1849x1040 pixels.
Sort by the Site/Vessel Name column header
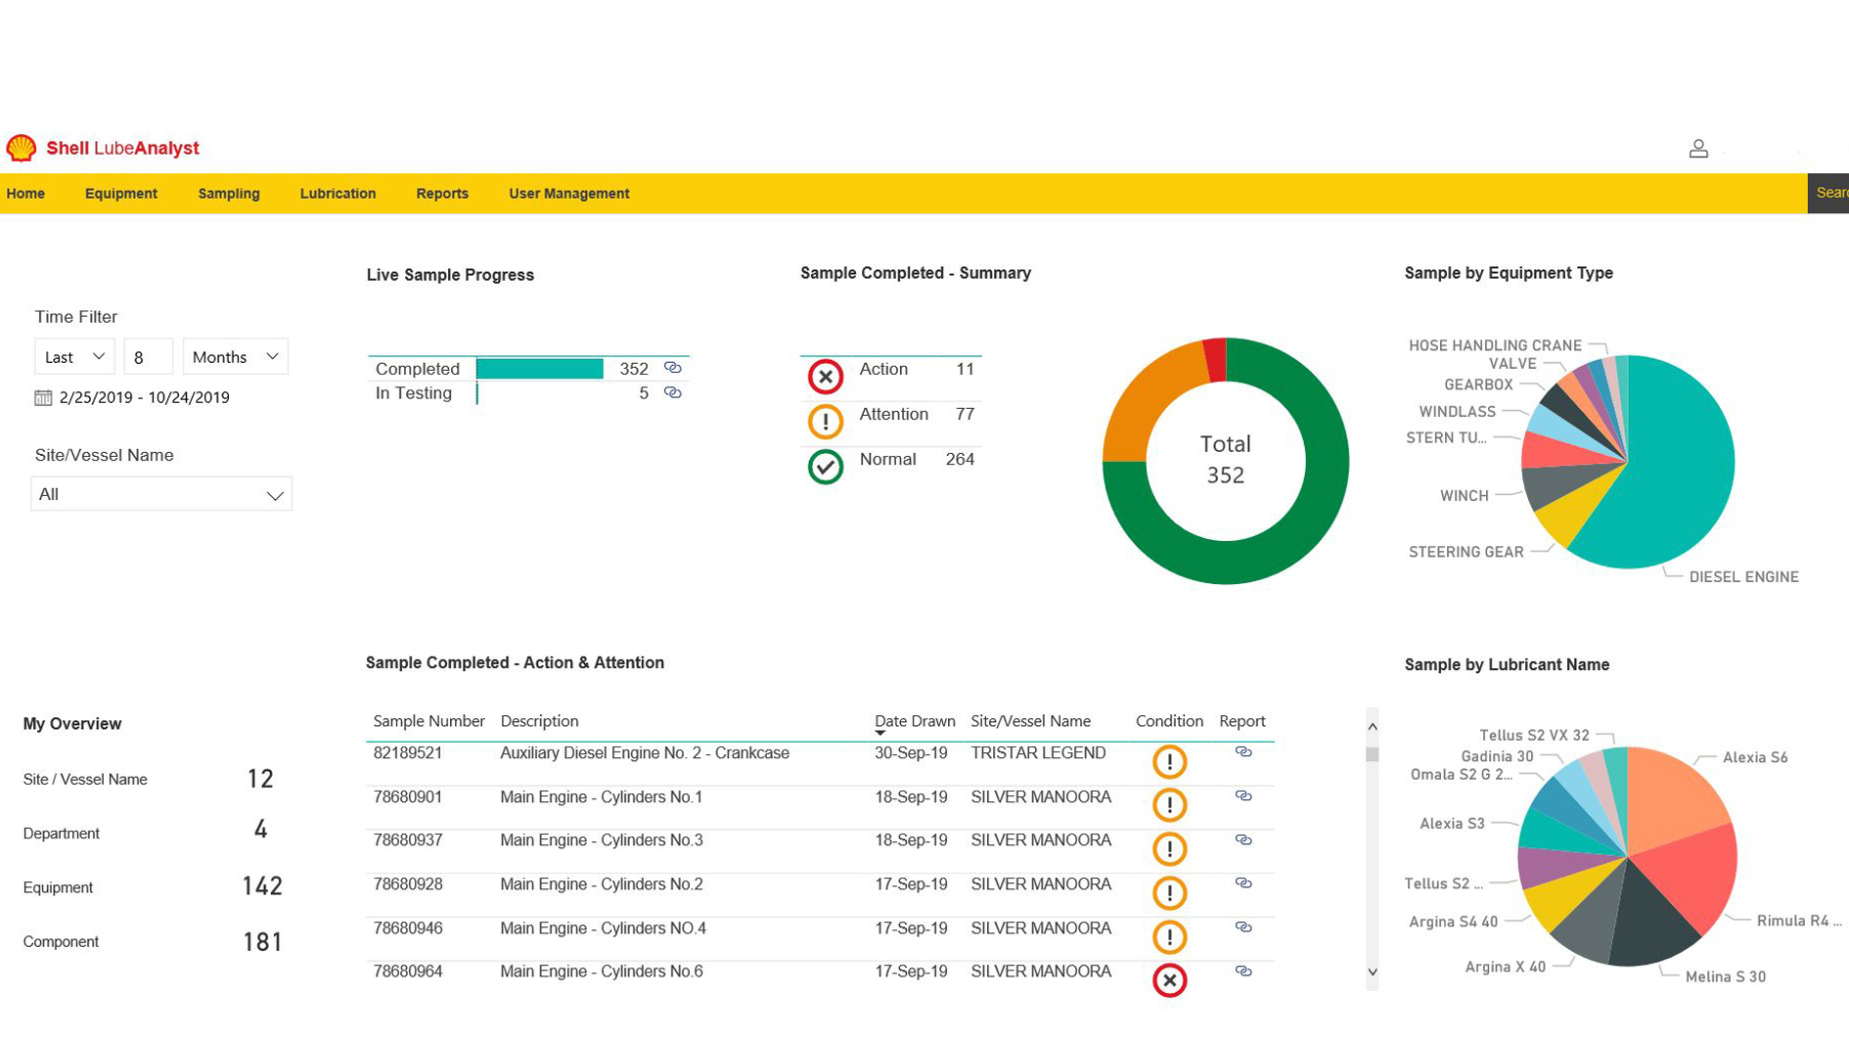point(1030,721)
